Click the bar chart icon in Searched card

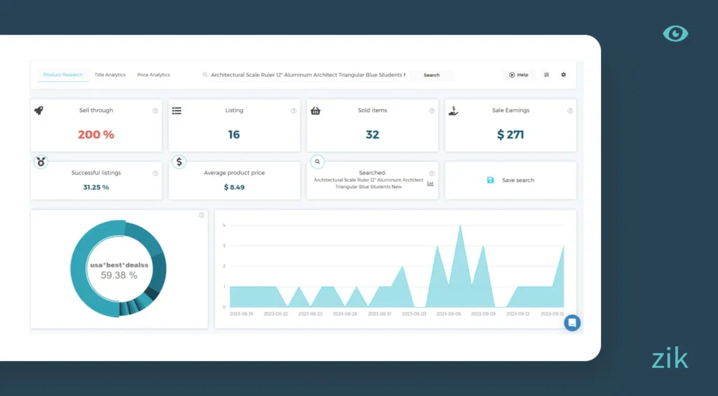point(431,184)
